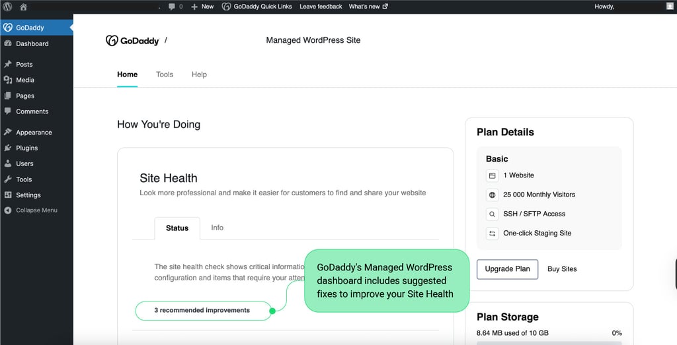Select GoDaddy in the sidebar menu
Image resolution: width=677 pixels, height=345 pixels.
(37, 28)
